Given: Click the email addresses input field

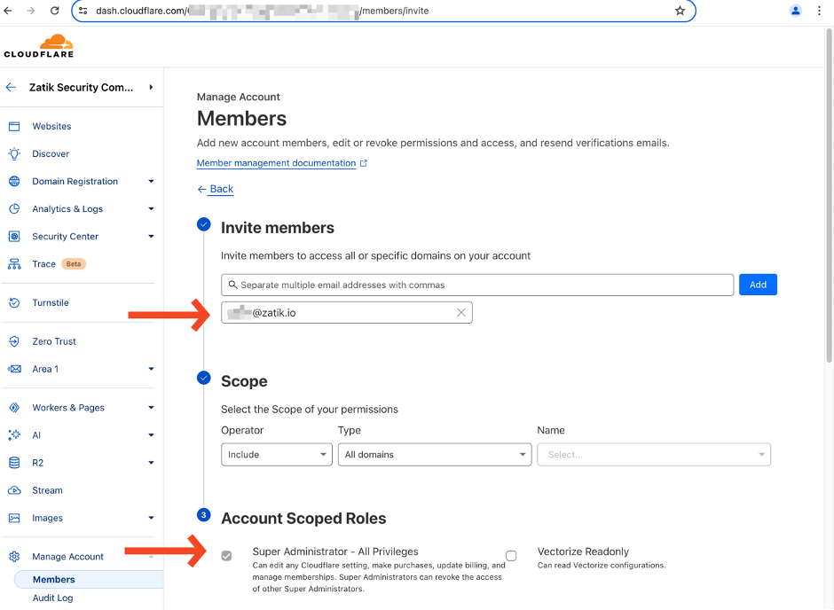Looking at the screenshot, I should (477, 285).
